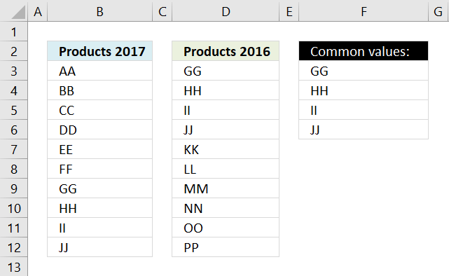Select column A header

pos(38,11)
